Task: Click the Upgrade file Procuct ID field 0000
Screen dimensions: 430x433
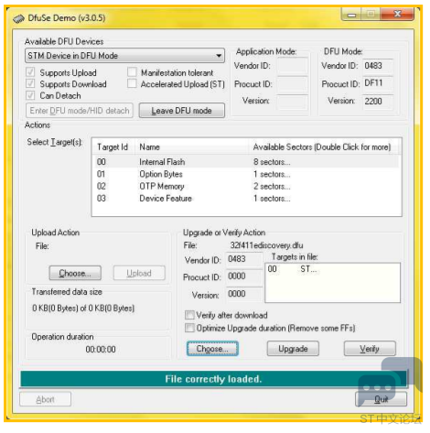Action: pos(243,276)
